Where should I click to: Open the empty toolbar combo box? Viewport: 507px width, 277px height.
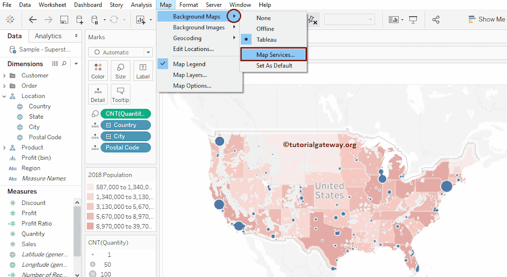[349, 20]
